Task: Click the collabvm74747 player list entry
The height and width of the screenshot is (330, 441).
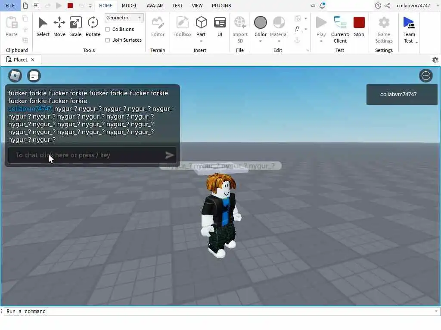Action: (x=402, y=95)
